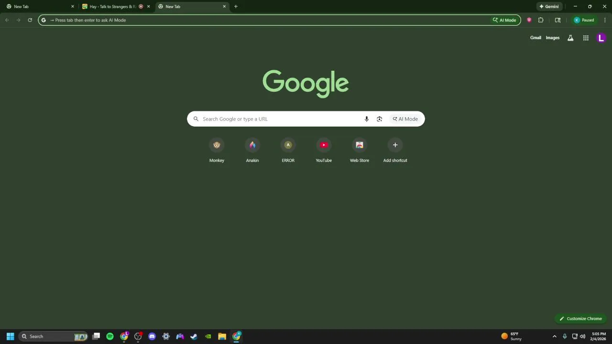This screenshot has width=612, height=344.
Task: Open the Gmail link
Action: tap(535, 38)
